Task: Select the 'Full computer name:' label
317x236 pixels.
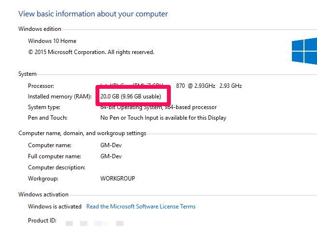Action: point(55,156)
